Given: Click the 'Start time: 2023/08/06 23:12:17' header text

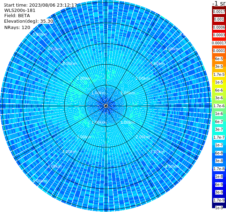Looking at the screenshot, I should (x=41, y=5).
